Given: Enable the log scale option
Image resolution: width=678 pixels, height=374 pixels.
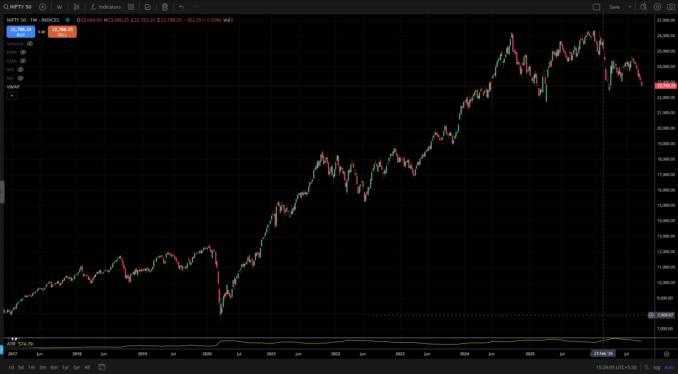Looking at the screenshot, I should point(657,367).
